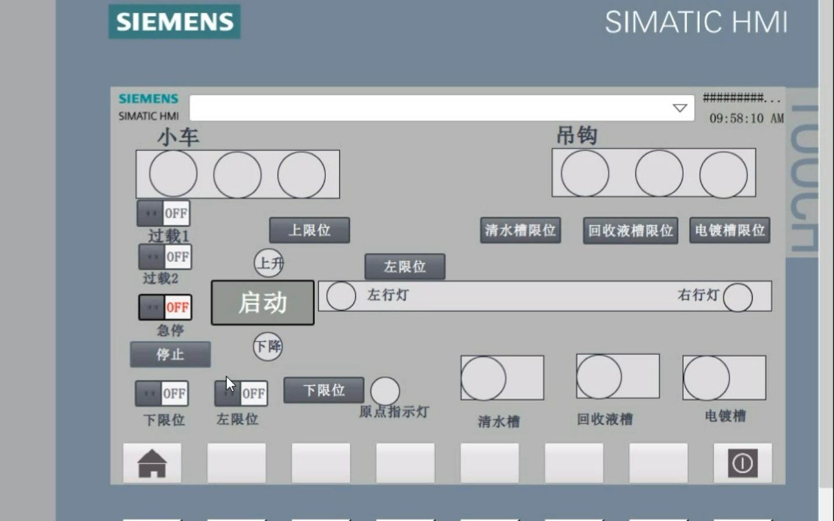Toggle the 急停 emergency stop switch

(165, 307)
